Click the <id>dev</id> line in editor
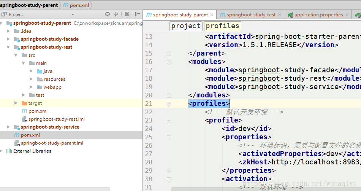361x191 pixels. [x=247, y=129]
